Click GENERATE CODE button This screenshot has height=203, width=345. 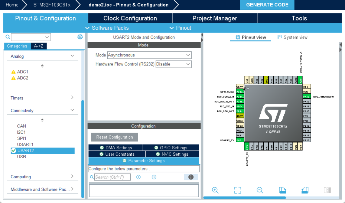[x=267, y=5]
